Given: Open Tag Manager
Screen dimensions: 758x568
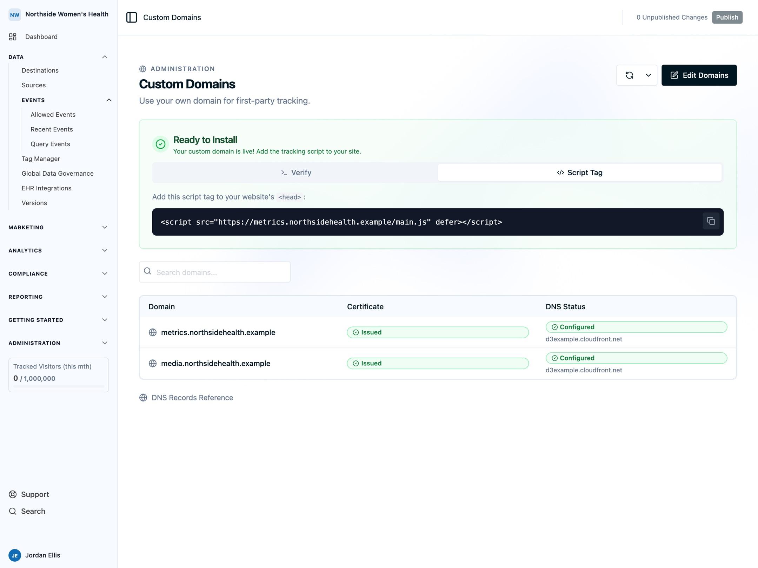Looking at the screenshot, I should pyautogui.click(x=41, y=159).
